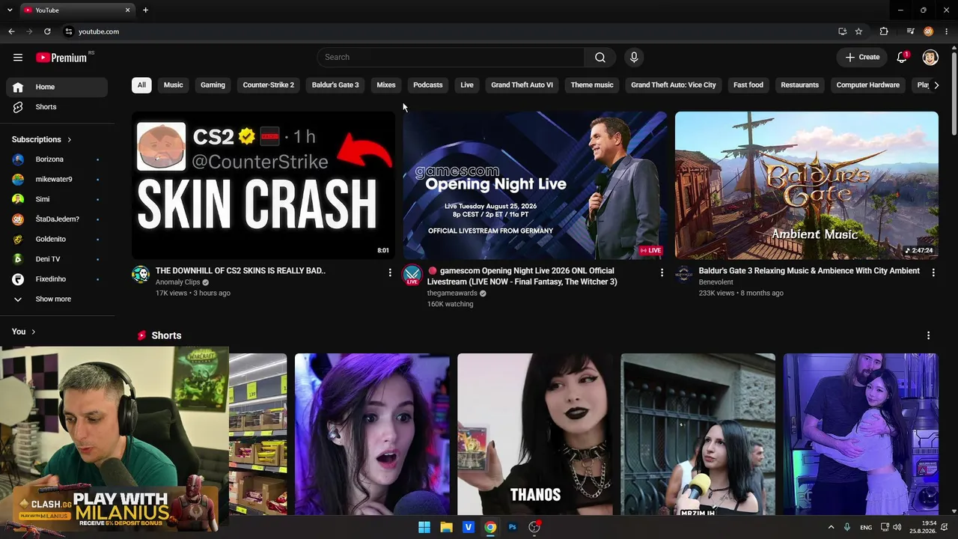Screen dimensions: 958x539
Task: Click the address bar showing youtube.com
Action: (x=449, y=31)
